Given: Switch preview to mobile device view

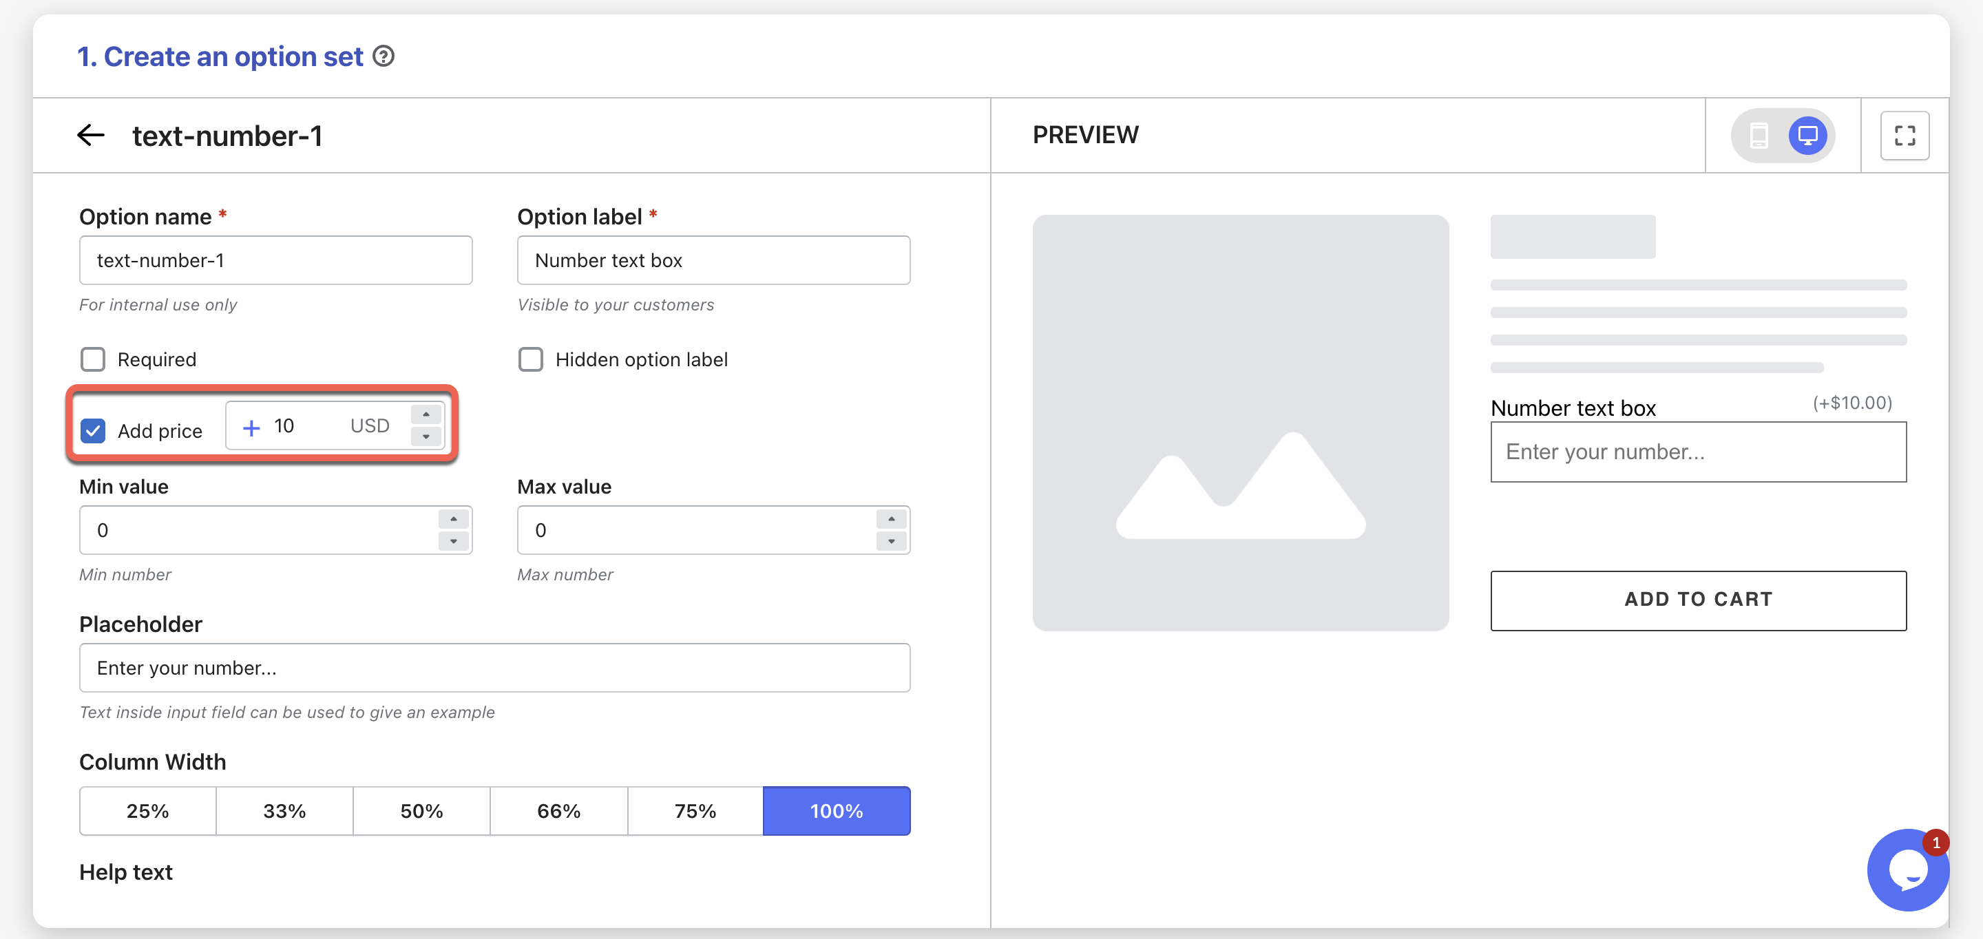Looking at the screenshot, I should click(x=1759, y=136).
